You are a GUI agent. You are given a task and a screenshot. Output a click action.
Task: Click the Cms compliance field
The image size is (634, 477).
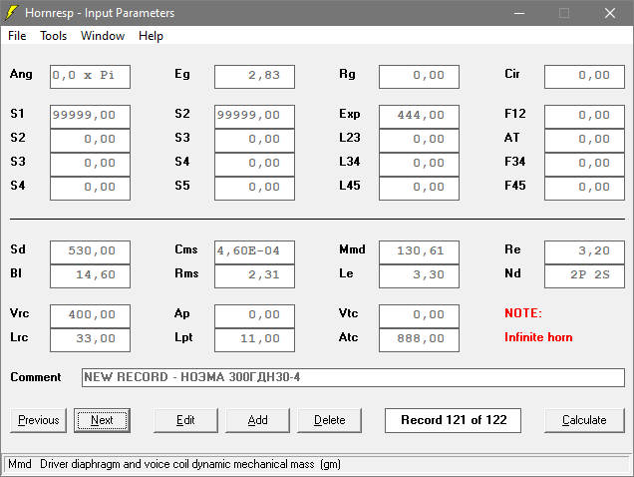pos(254,250)
